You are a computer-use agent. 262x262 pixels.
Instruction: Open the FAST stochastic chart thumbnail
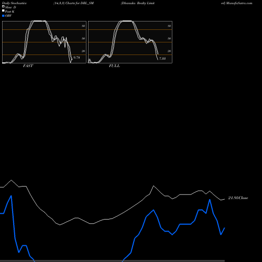coord(44,42)
